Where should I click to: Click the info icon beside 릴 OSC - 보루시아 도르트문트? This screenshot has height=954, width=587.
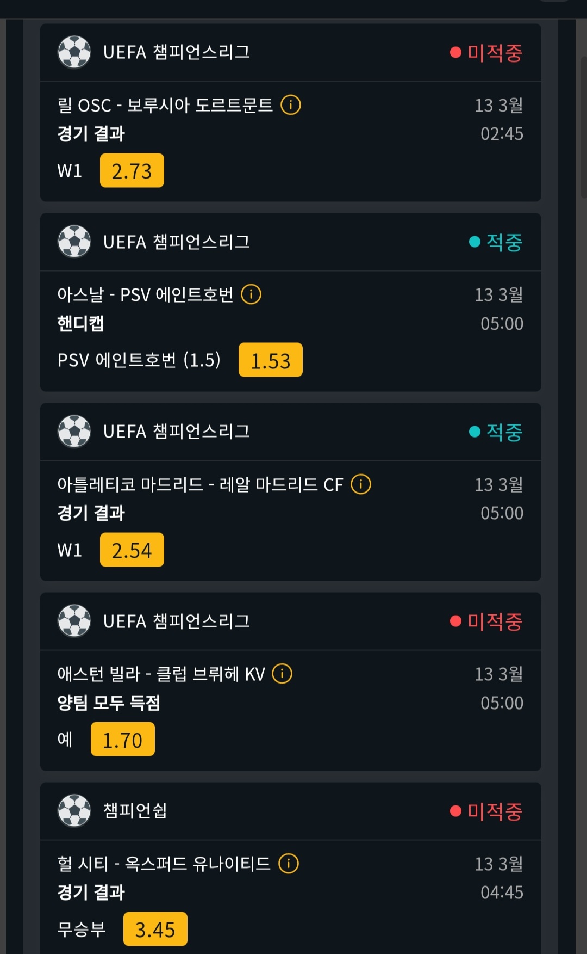tap(291, 104)
